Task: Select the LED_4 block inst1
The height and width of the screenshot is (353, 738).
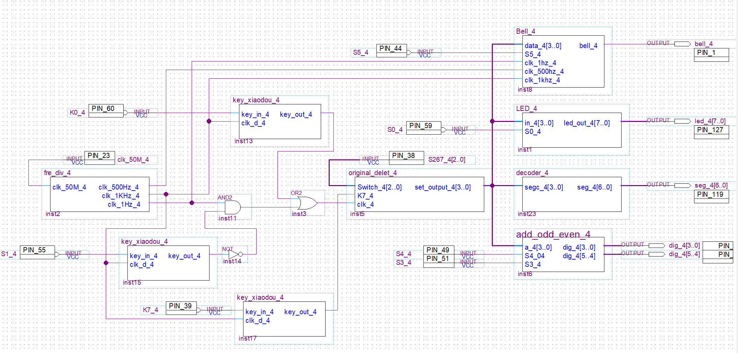Action: (572, 130)
